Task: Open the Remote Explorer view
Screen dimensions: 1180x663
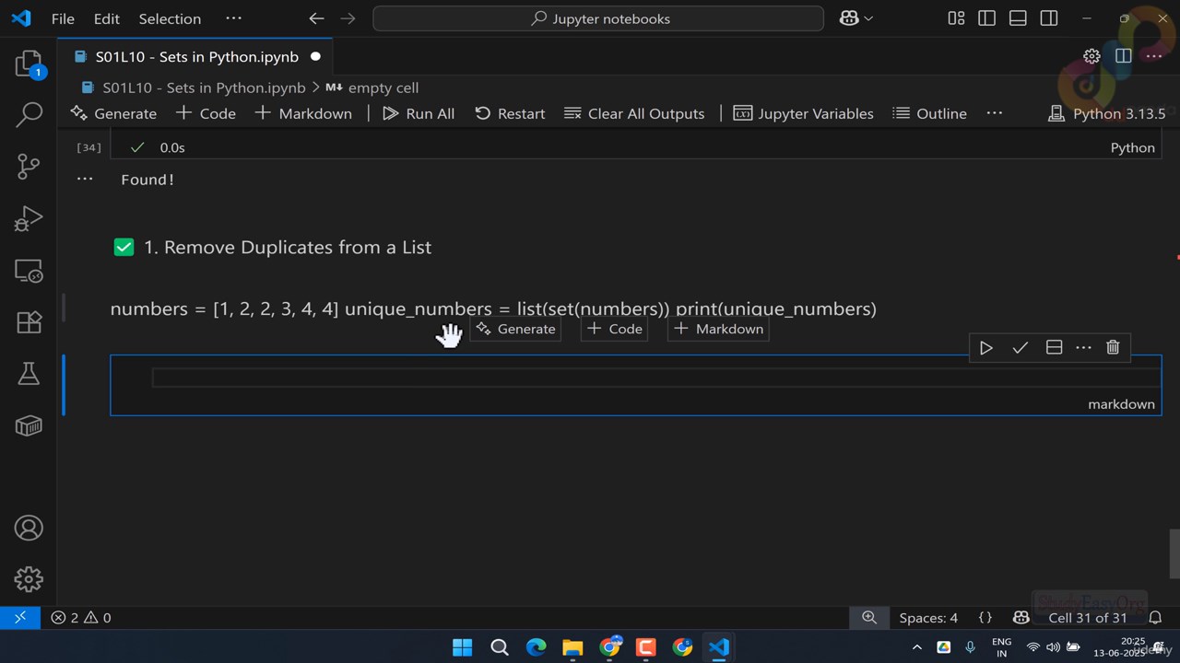Action: (29, 271)
